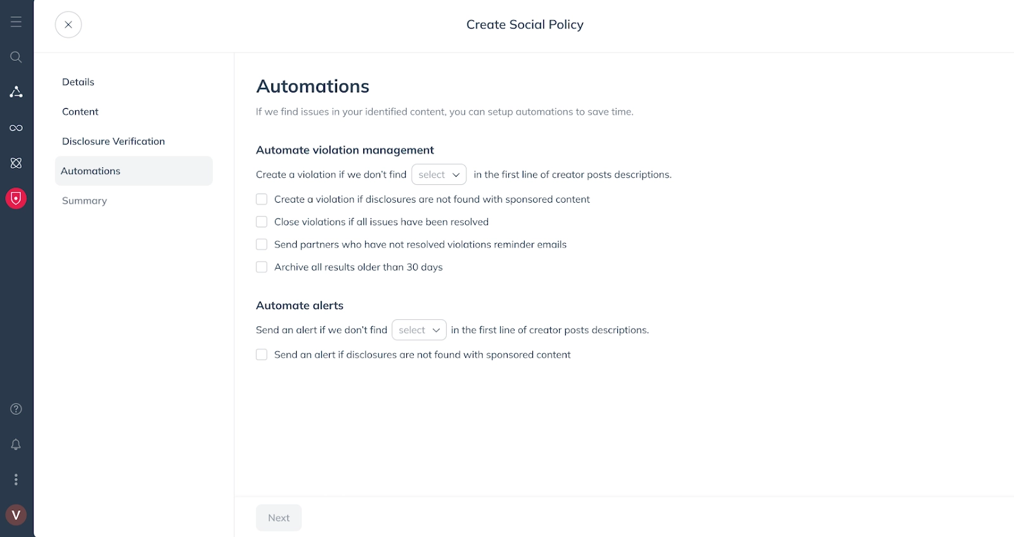Image resolution: width=1014 pixels, height=537 pixels.
Task: Select the network/share icon in the sidebar
Action: coord(16,92)
